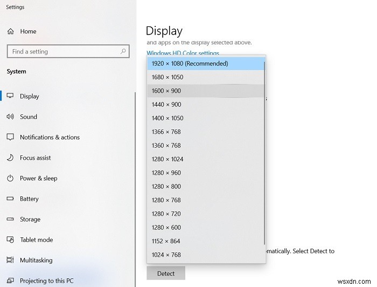
Task: Click the Storage drive icon
Action: [x=10, y=219]
